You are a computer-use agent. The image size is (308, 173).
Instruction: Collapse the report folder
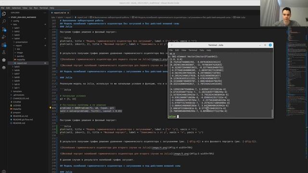coord(19,46)
